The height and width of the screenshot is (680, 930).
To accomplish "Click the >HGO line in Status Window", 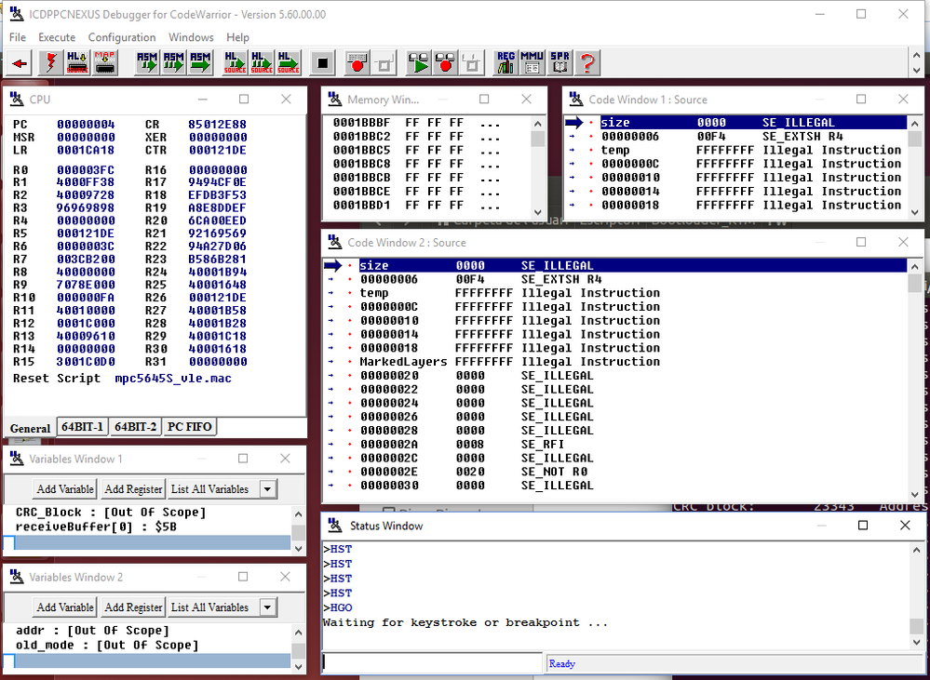I will coord(338,607).
